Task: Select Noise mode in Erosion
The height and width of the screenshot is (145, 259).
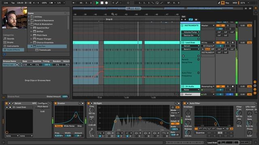Action: pos(58,126)
